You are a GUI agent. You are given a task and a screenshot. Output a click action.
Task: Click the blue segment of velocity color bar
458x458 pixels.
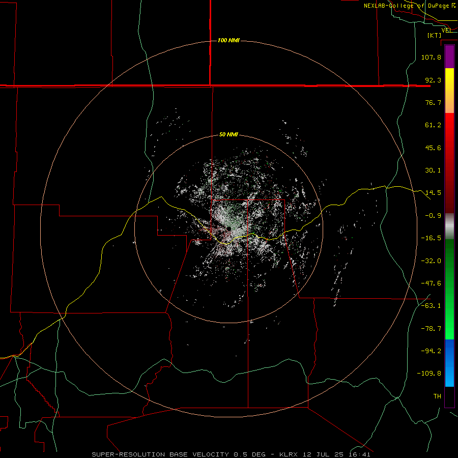pos(449,363)
